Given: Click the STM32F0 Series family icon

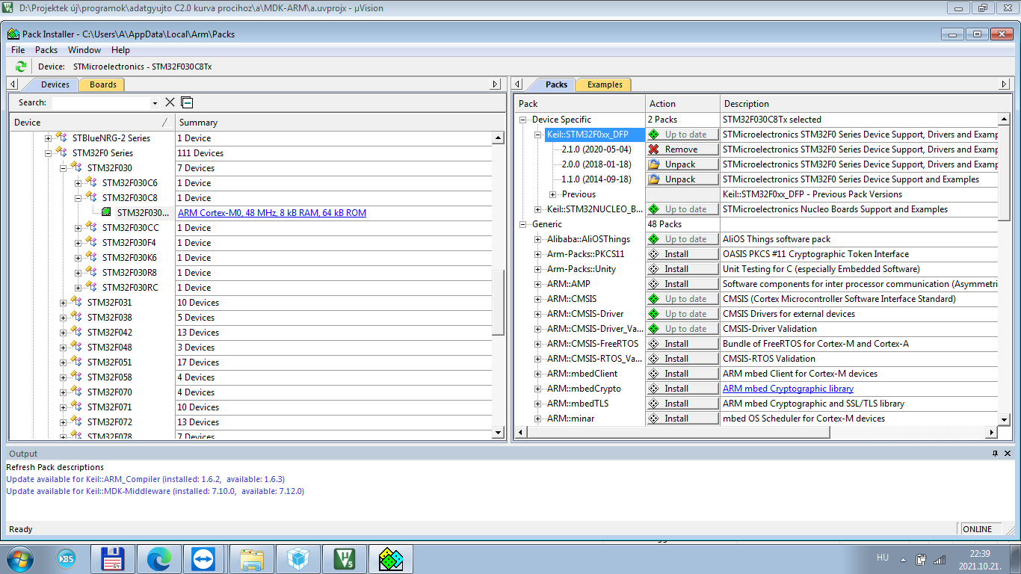Looking at the screenshot, I should coord(61,152).
